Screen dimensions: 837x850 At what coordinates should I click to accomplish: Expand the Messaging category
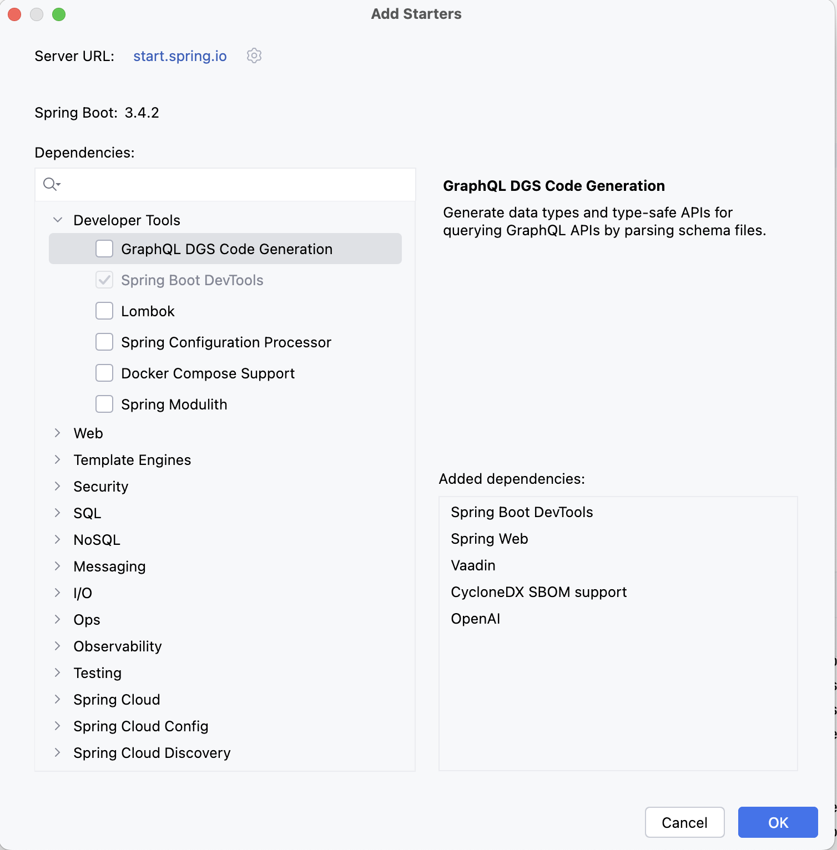click(x=57, y=566)
